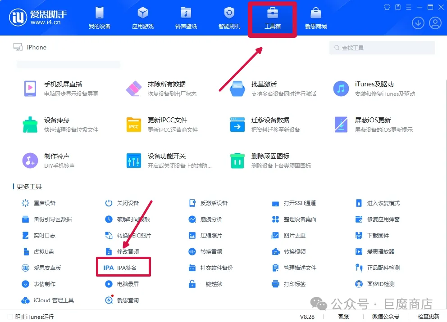This screenshot has width=447, height=322.
Task: Open 下载固件 tool
Action: [372, 236]
